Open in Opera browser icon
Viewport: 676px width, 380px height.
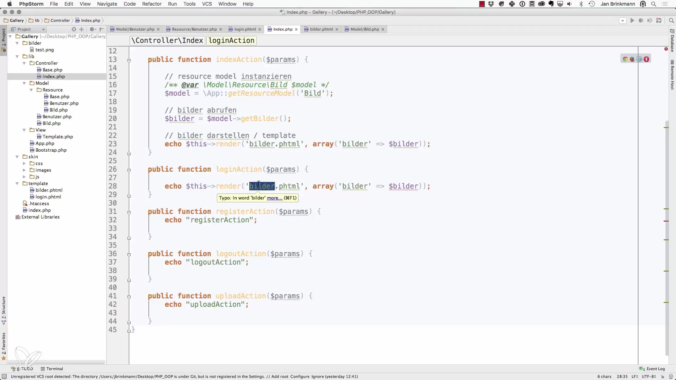646,59
